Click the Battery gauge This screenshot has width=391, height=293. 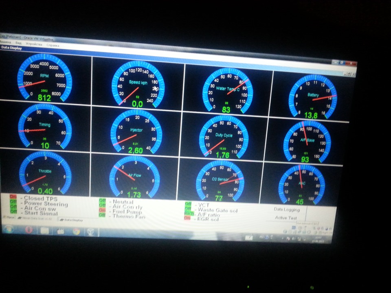coord(313,97)
